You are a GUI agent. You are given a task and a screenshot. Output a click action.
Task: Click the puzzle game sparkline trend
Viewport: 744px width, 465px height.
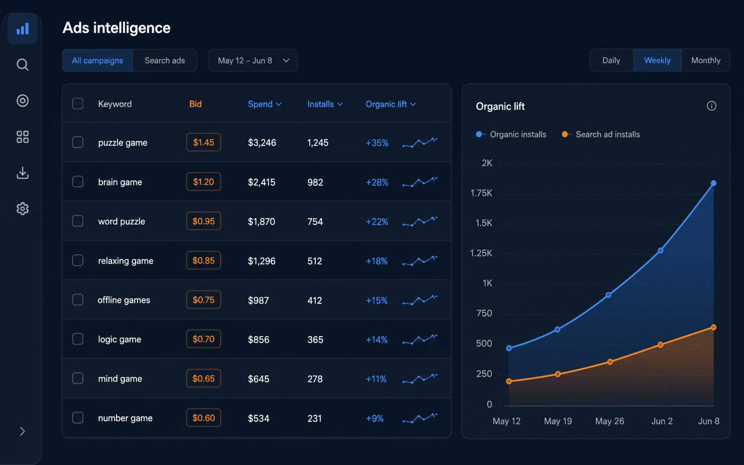point(420,142)
